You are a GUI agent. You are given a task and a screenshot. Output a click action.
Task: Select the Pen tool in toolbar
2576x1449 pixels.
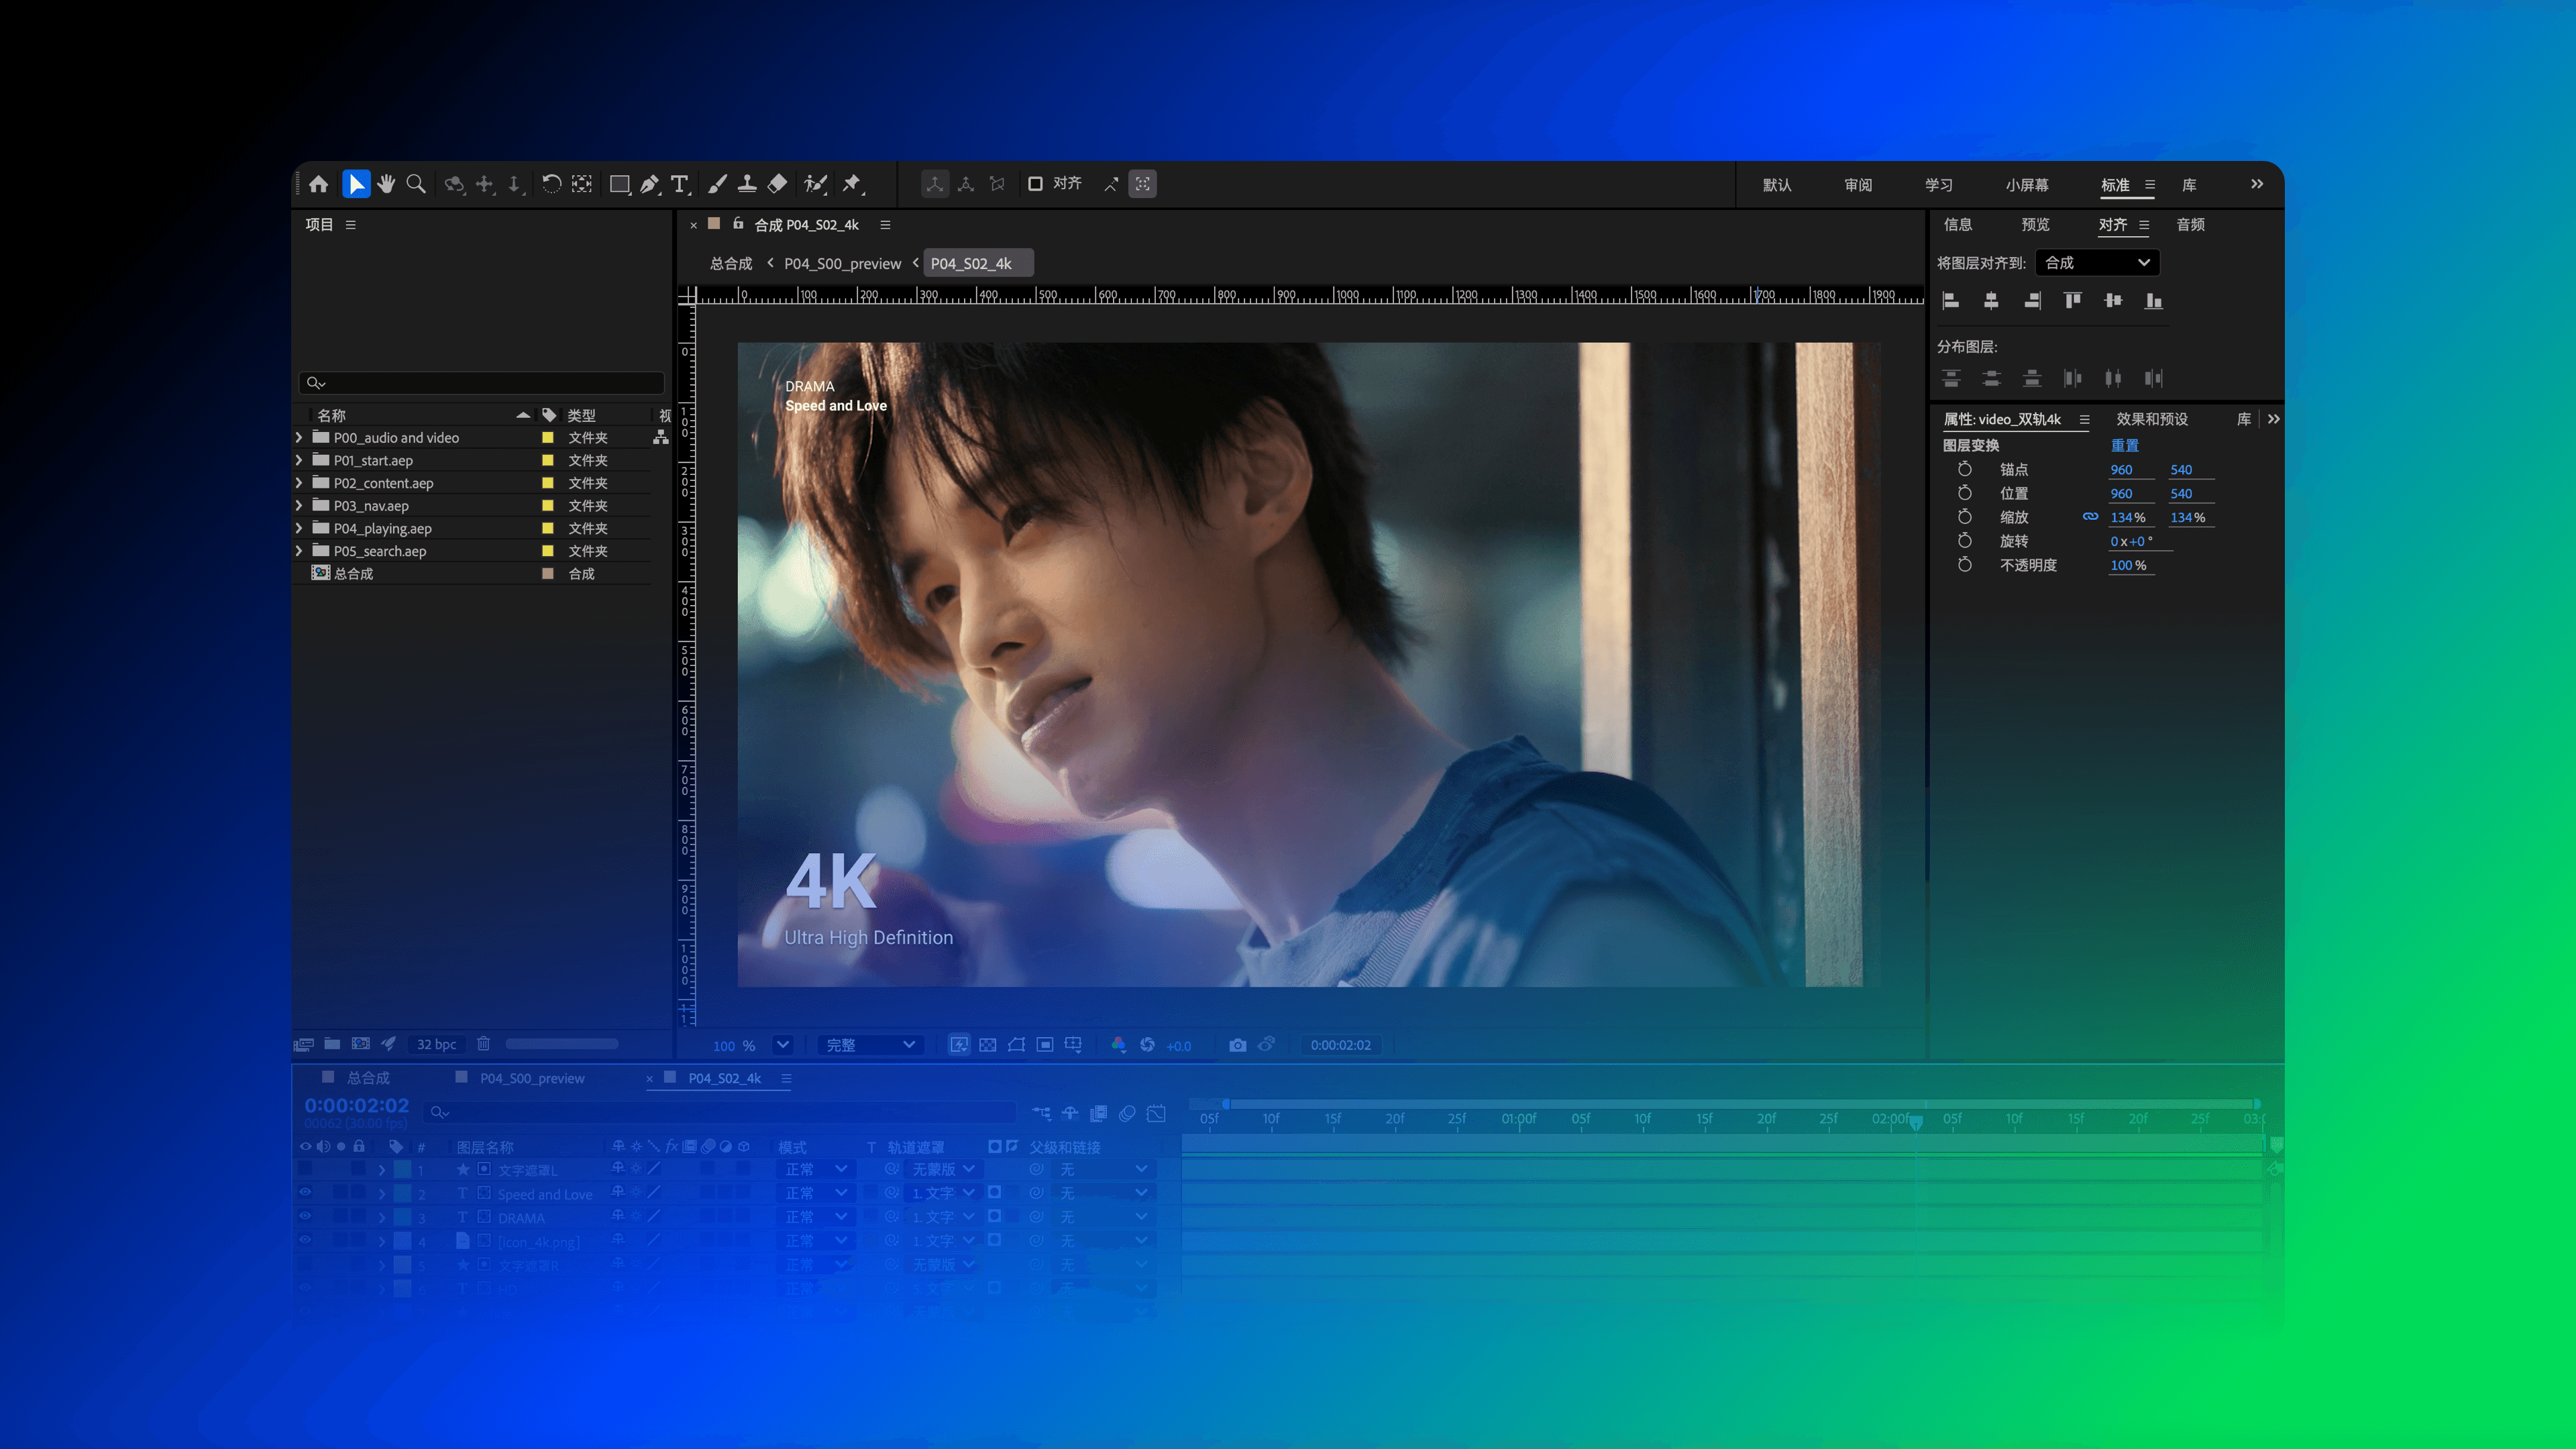point(650,184)
